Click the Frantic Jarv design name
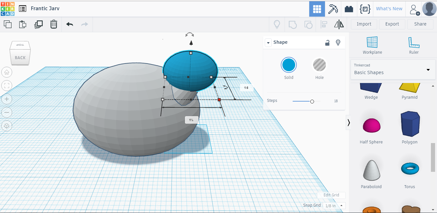Screen dimensions: 437x213 (x=45, y=9)
